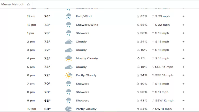
Task: Select the Mersa Matrouh location label
Action: click(13, 4)
